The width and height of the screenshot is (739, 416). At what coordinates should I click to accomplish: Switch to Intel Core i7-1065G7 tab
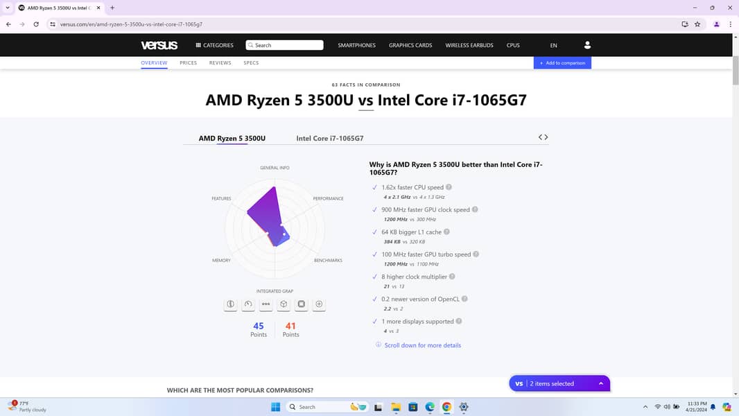coord(330,139)
